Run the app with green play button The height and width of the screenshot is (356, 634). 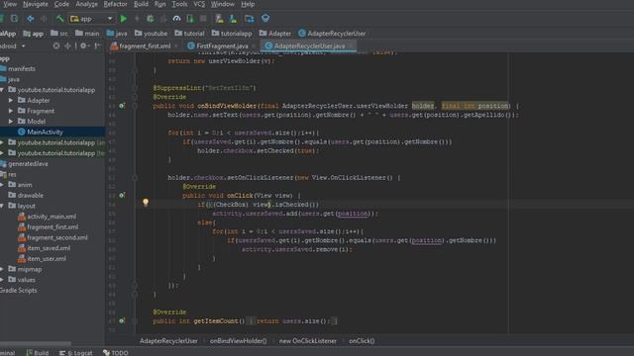[x=124, y=19]
